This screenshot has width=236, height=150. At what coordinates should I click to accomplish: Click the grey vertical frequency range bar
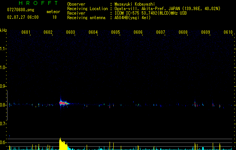coord(7,105)
